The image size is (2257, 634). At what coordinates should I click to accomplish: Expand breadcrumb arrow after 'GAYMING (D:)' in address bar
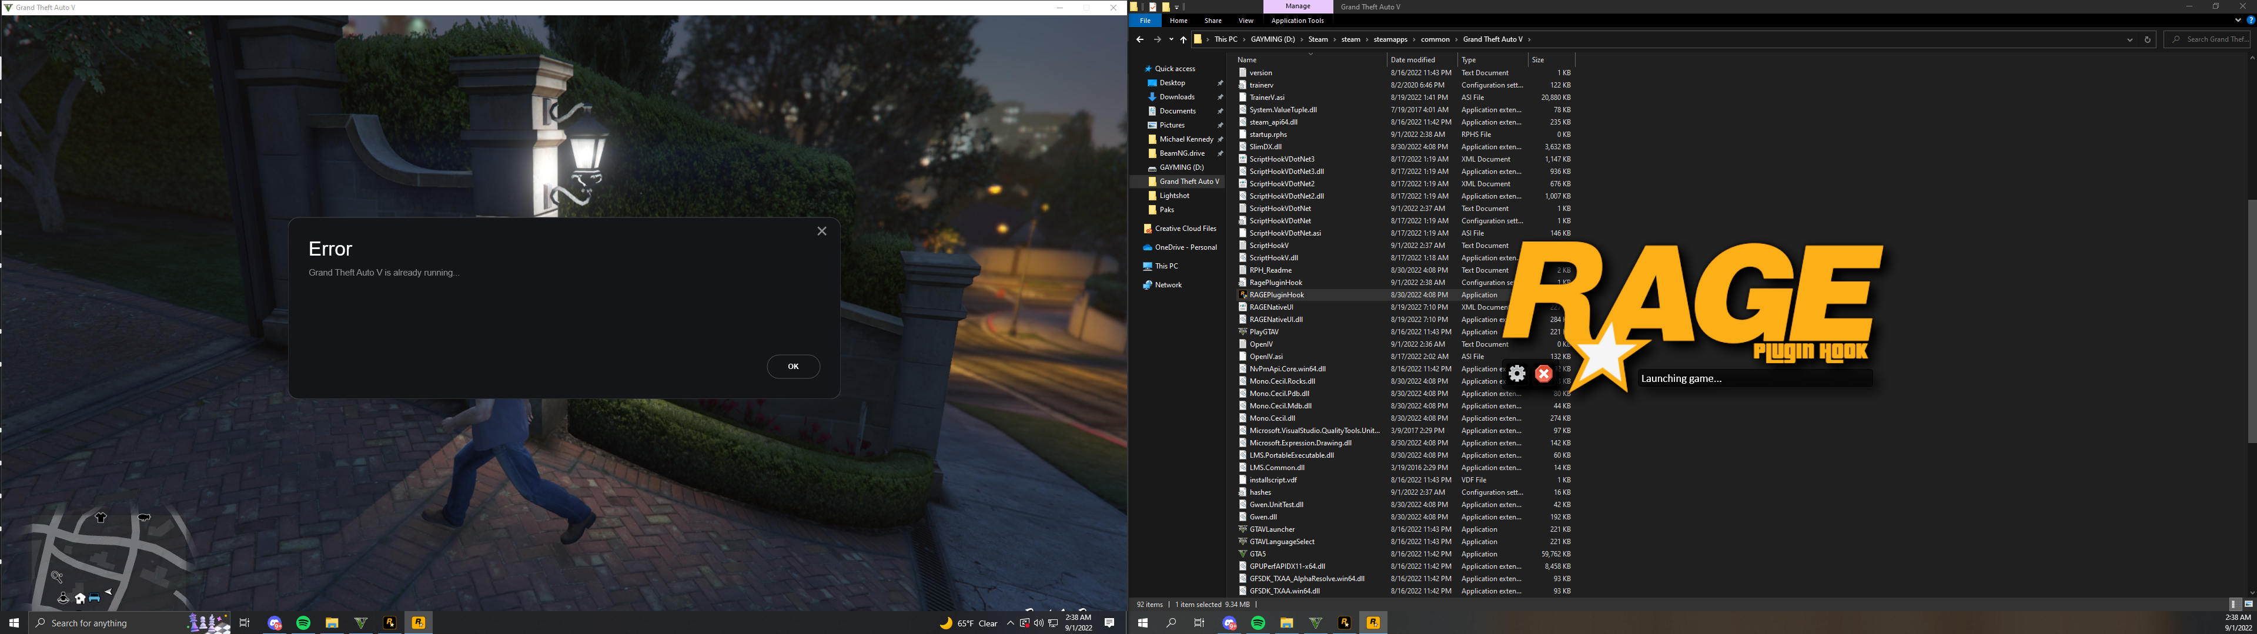tap(1302, 39)
